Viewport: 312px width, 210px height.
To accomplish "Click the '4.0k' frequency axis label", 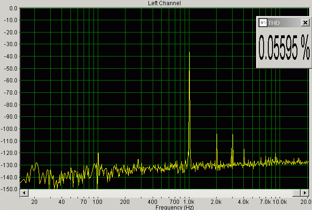I will click(x=243, y=202).
